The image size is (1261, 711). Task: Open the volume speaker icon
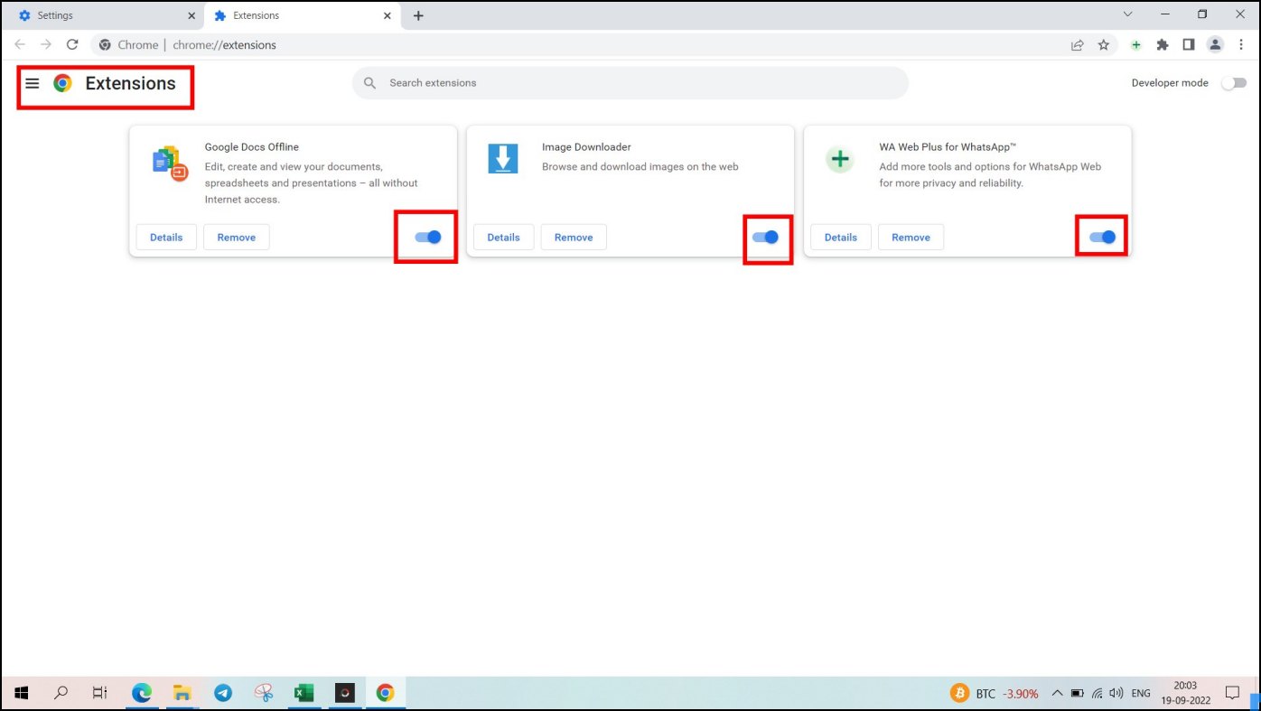coord(1116,694)
